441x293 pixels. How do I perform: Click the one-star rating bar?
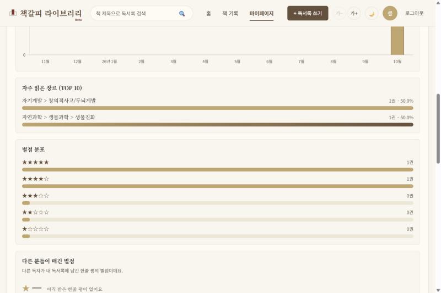(x=218, y=236)
